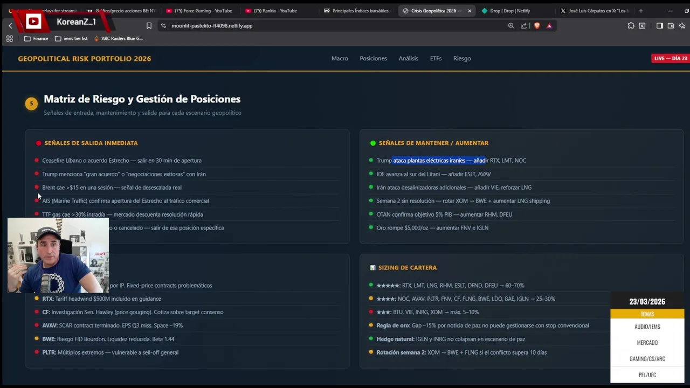Select GAMING/CS/ARC in topics panel
690x388 pixels.
click(647, 359)
